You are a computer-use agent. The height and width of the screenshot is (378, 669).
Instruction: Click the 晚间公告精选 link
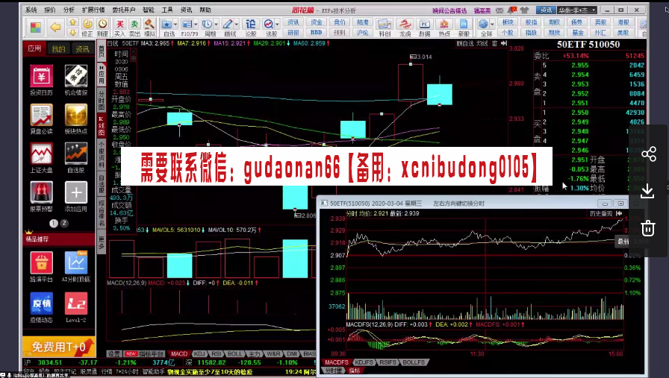tap(449, 10)
